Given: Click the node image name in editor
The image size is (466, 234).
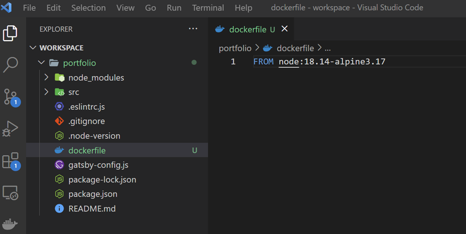Looking at the screenshot, I should 289,62.
